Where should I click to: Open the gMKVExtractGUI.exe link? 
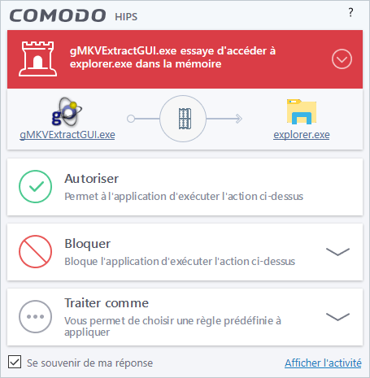pos(67,135)
